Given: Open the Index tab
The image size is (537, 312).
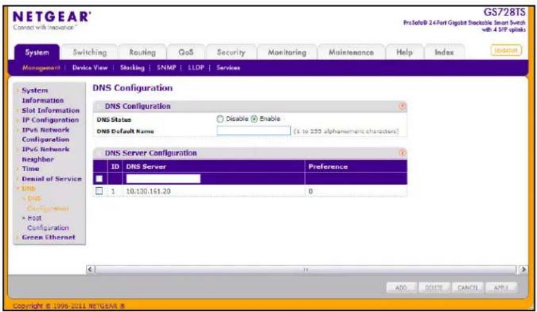Looking at the screenshot, I should [x=444, y=52].
